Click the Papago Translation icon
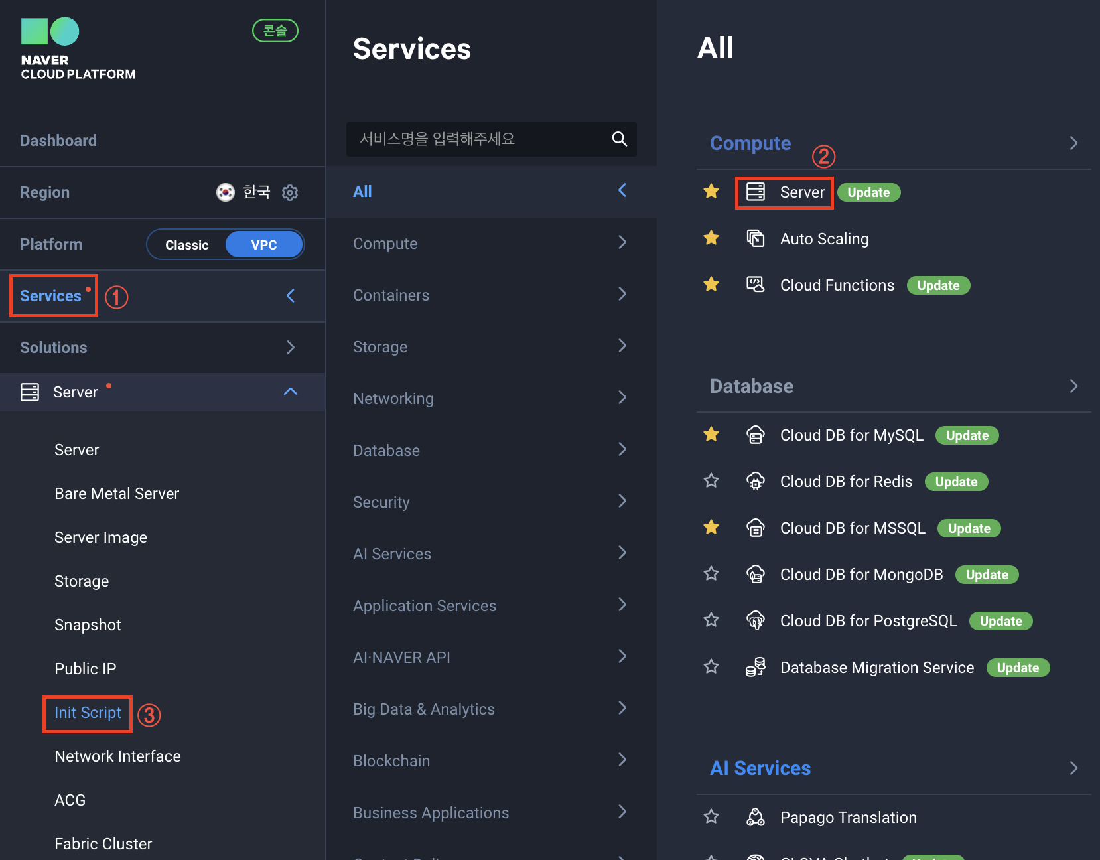This screenshot has height=860, width=1100. (756, 817)
